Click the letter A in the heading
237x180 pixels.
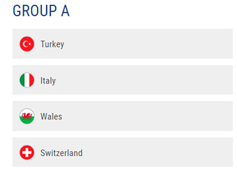point(65,11)
